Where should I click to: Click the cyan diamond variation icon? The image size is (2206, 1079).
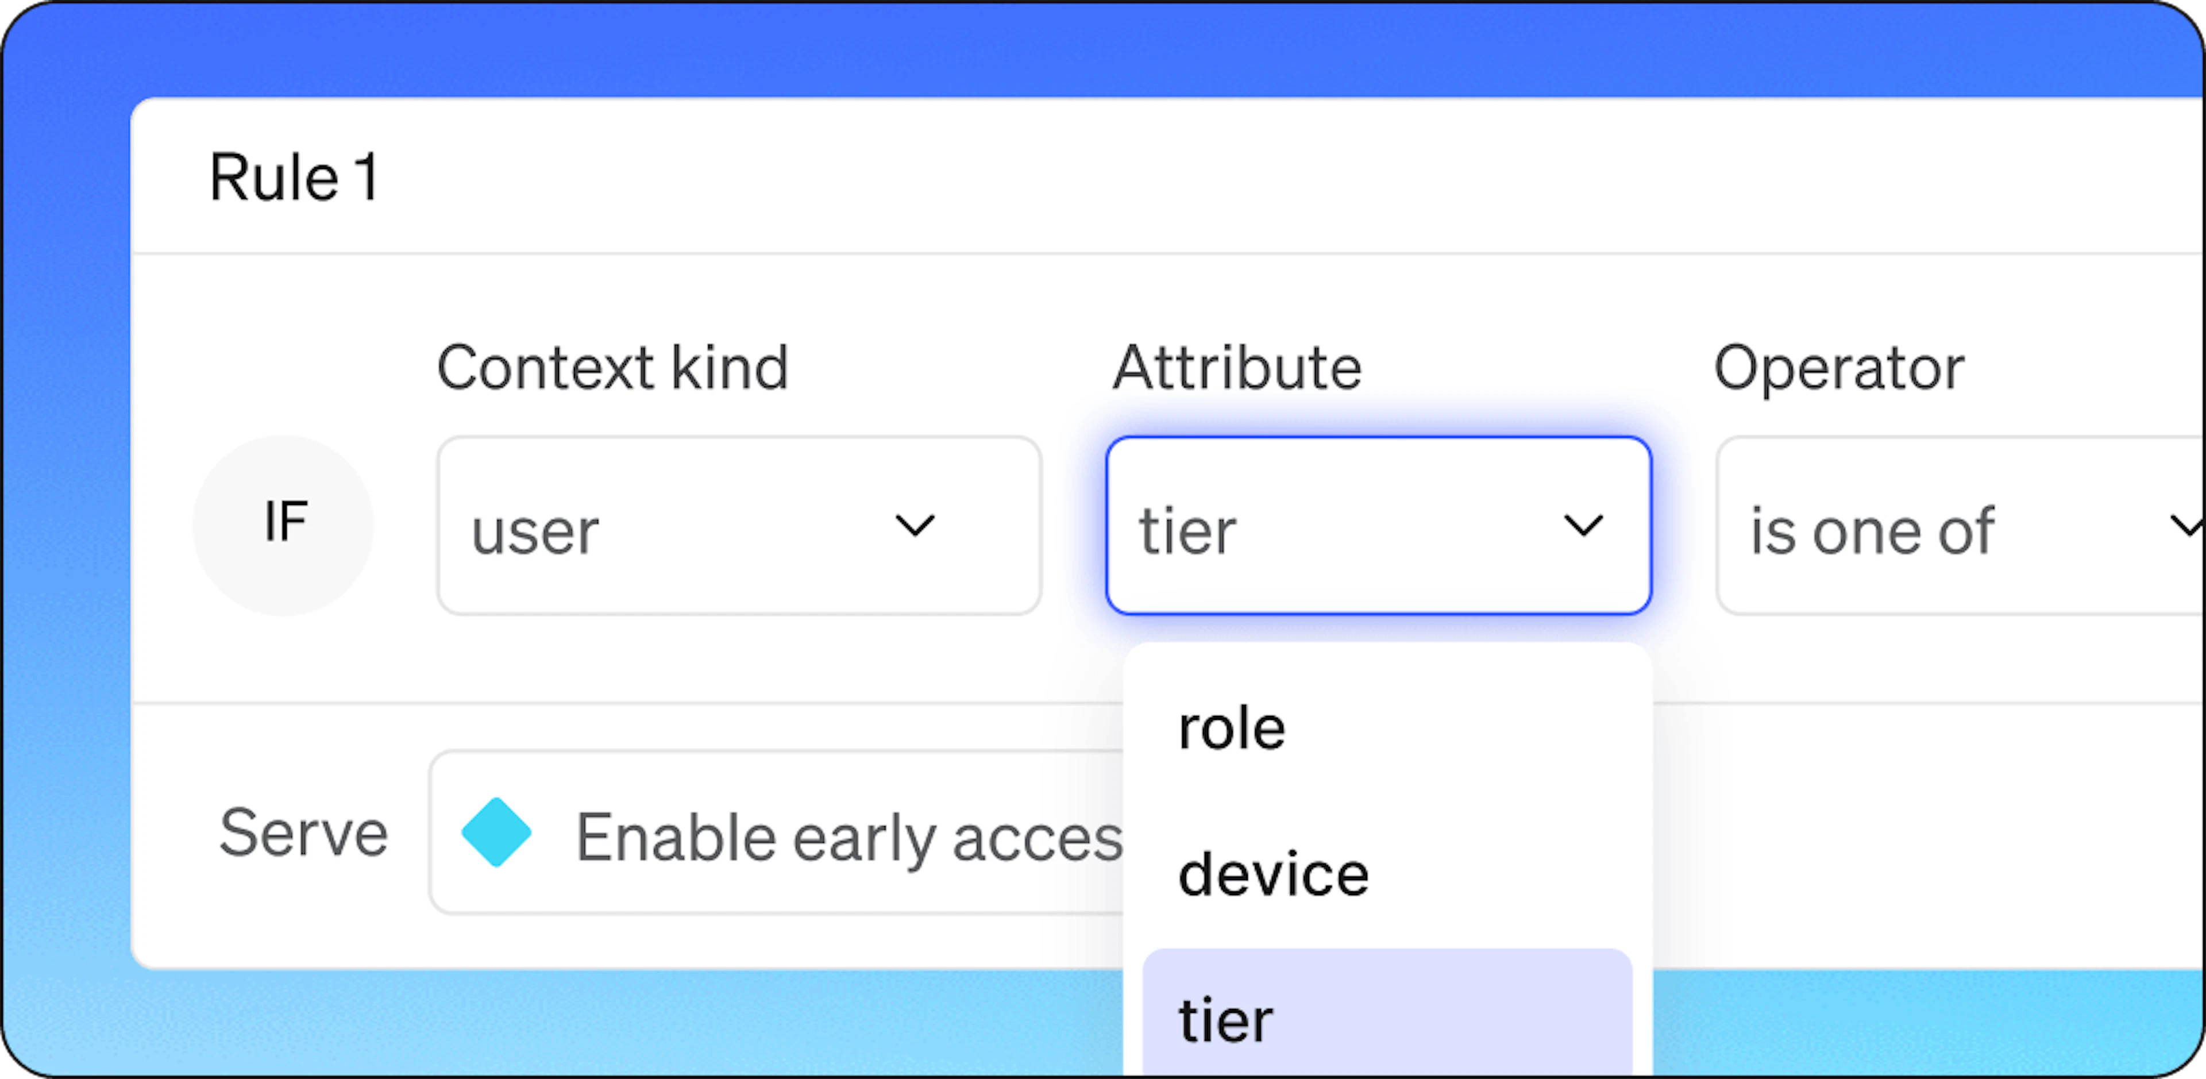(497, 833)
